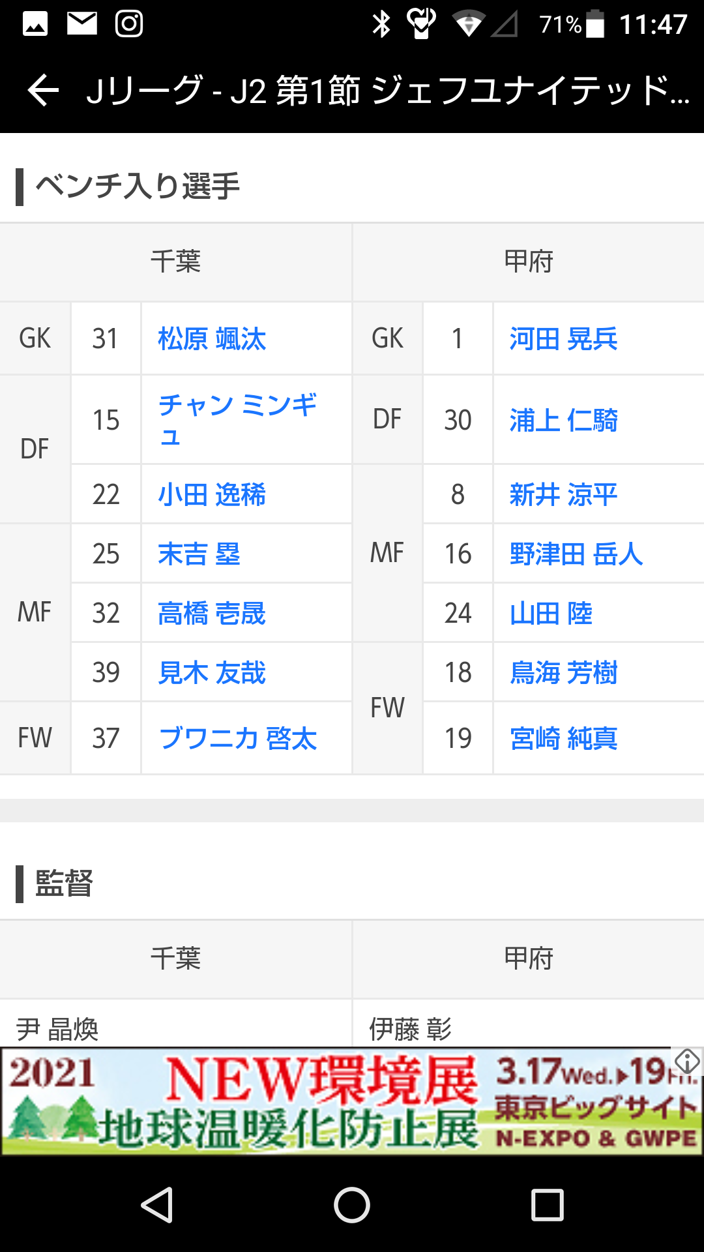Open player 浦上 仁騎 page

pyautogui.click(x=563, y=421)
